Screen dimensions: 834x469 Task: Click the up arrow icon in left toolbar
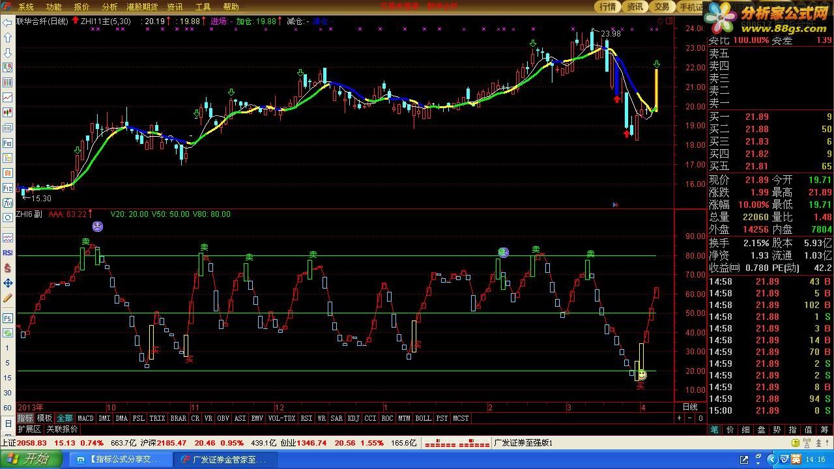point(8,38)
